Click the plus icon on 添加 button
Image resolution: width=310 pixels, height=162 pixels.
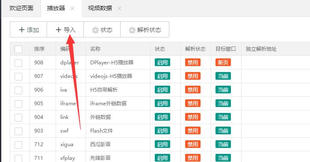(21, 30)
